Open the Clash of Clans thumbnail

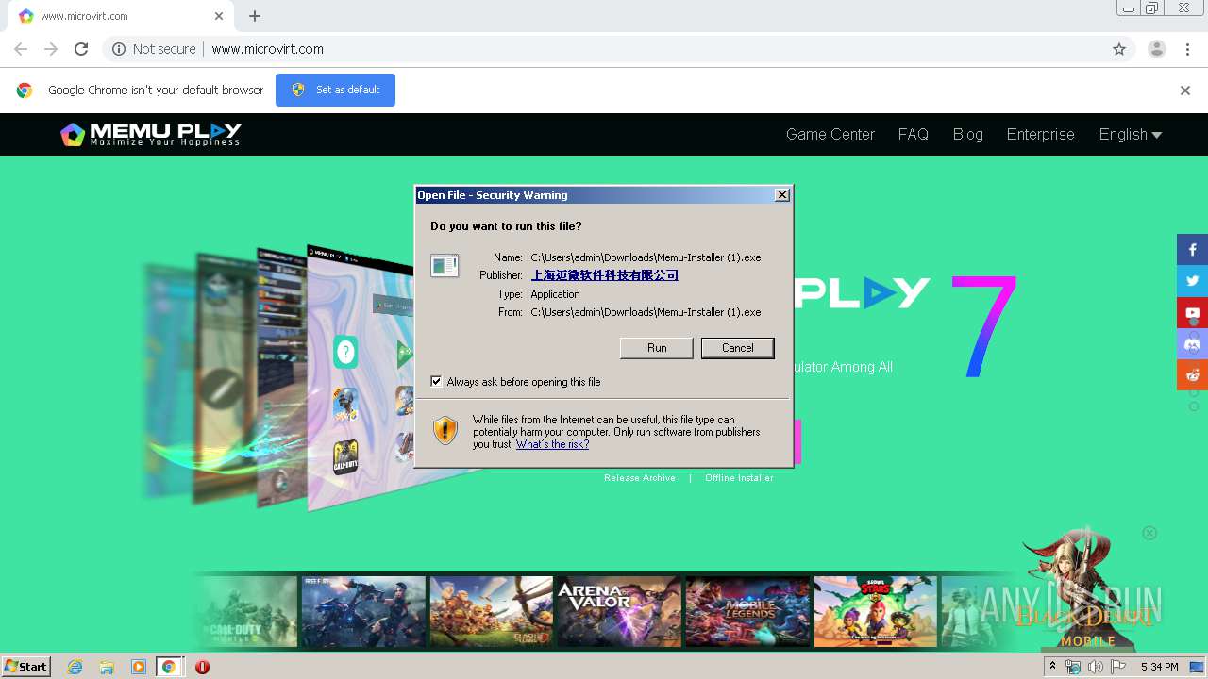coord(492,611)
